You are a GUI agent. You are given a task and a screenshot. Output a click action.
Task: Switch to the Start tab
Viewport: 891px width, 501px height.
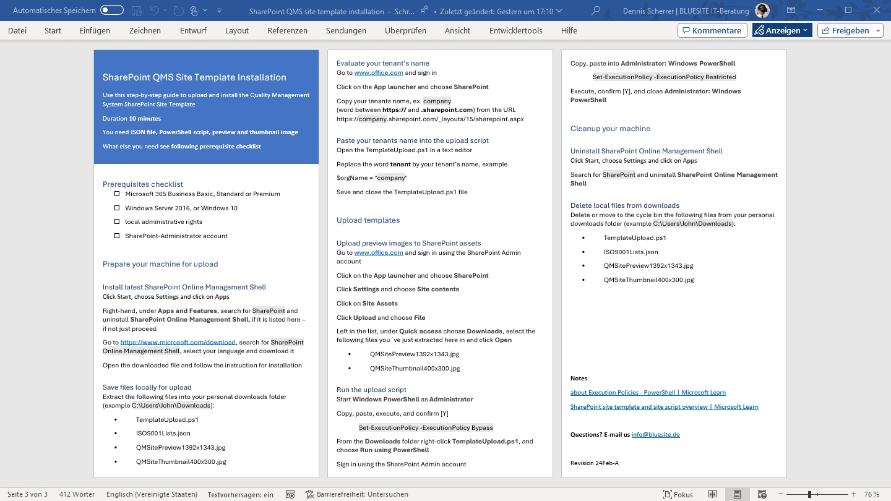pyautogui.click(x=53, y=30)
